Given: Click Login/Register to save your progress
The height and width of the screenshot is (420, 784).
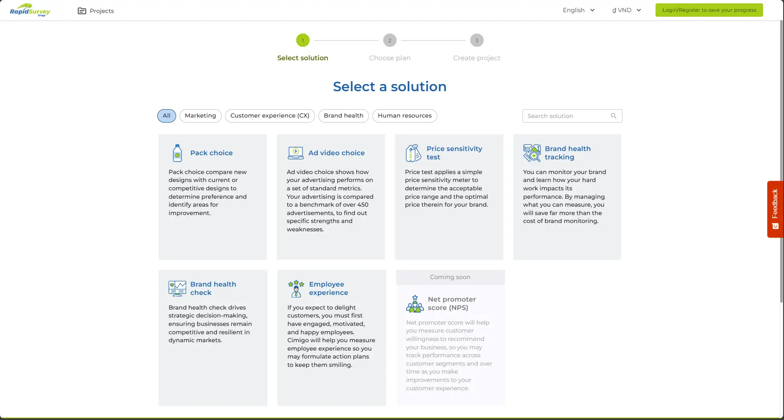Looking at the screenshot, I should pos(709,10).
